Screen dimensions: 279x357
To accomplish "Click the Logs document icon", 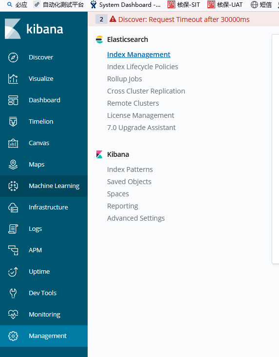I will pos(13,229).
